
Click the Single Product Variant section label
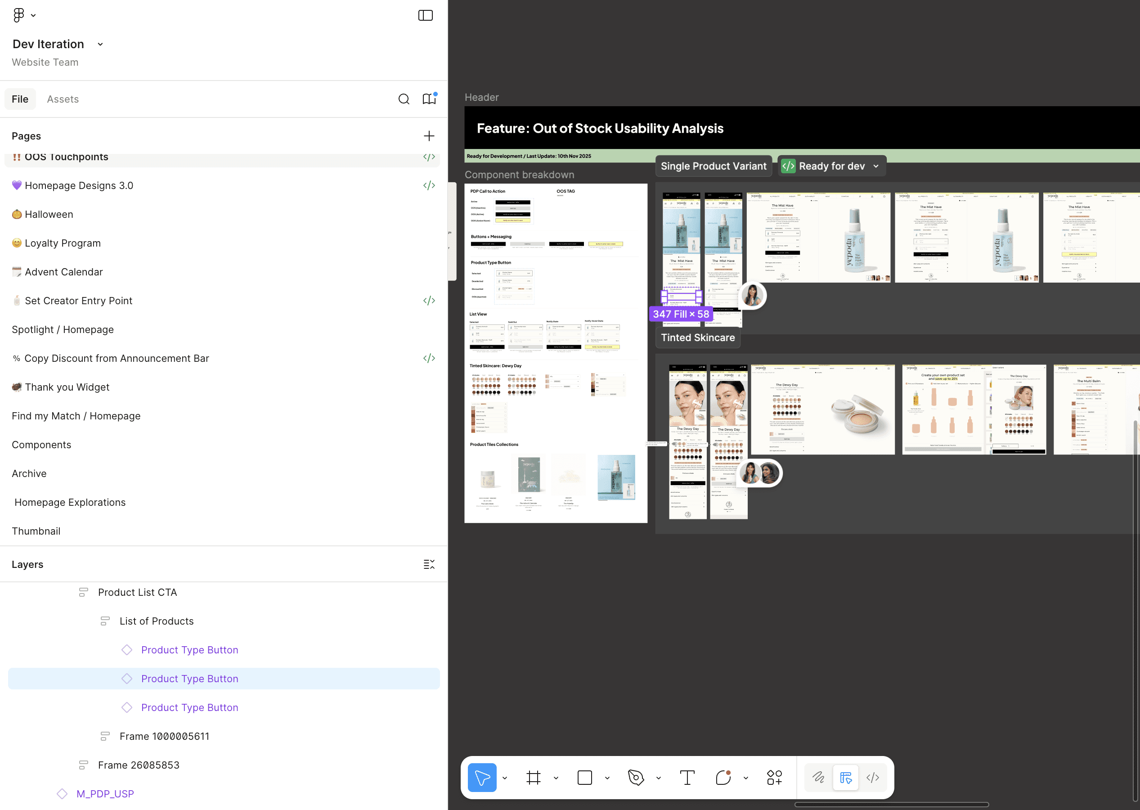tap(713, 166)
